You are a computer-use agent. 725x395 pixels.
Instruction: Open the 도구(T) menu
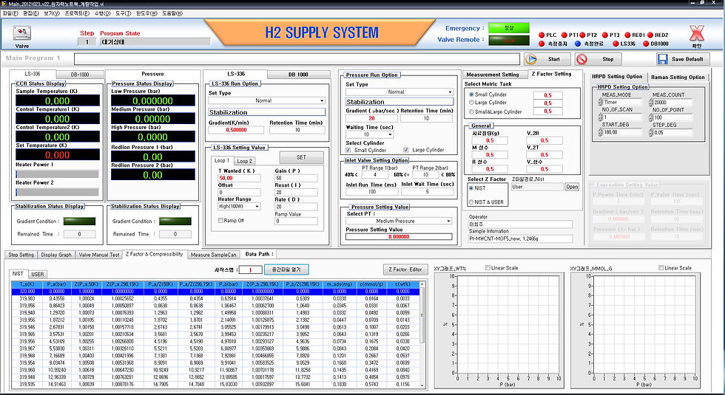pos(124,13)
